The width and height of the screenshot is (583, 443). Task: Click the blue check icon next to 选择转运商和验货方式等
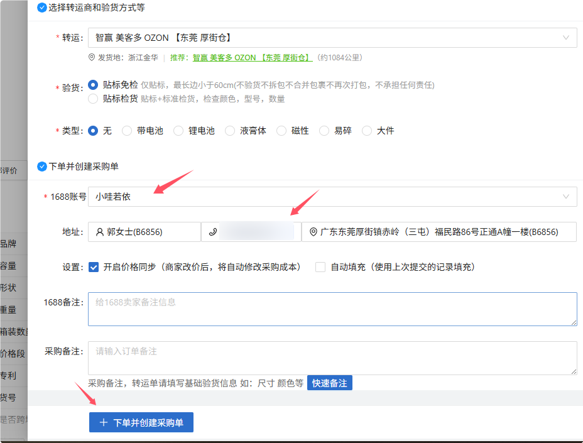coord(42,8)
